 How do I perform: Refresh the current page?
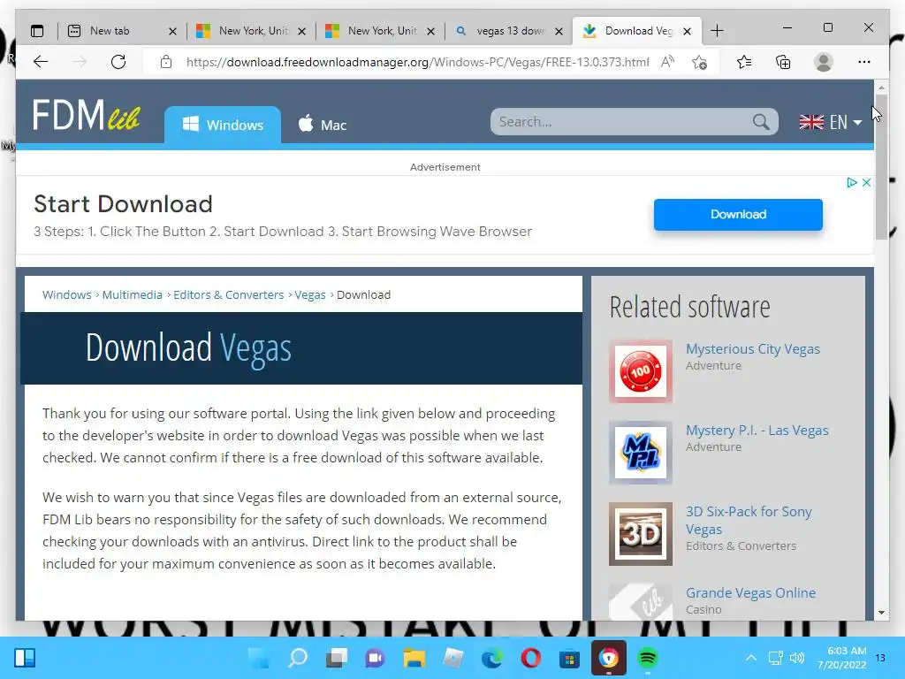point(118,62)
